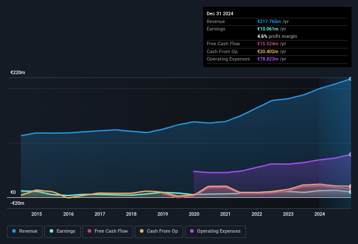Select the 2024 year label on the timeline
The width and height of the screenshot is (358, 244).
[320, 214]
